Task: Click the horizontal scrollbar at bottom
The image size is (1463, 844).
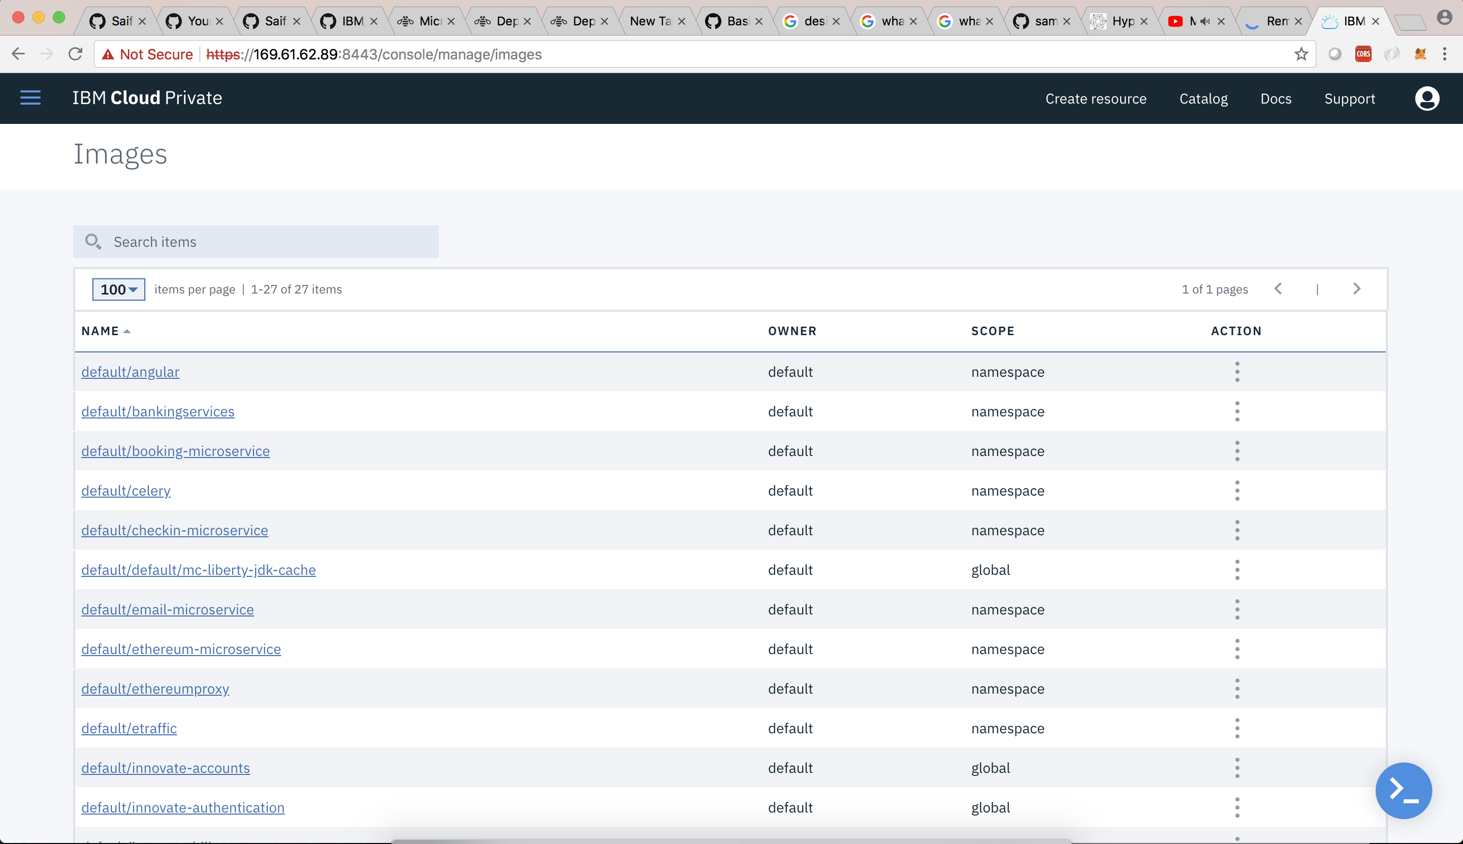Action: tap(730, 840)
